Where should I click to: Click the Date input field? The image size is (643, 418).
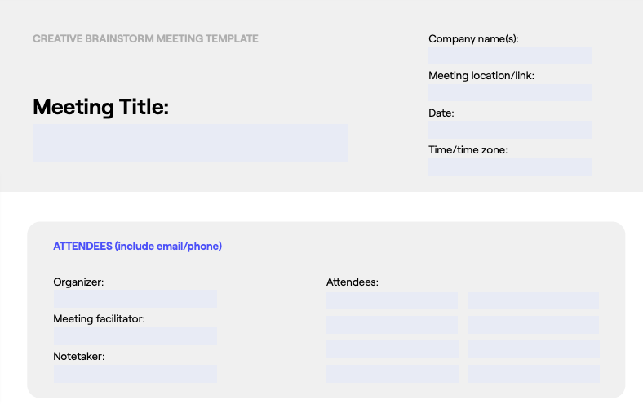click(510, 130)
